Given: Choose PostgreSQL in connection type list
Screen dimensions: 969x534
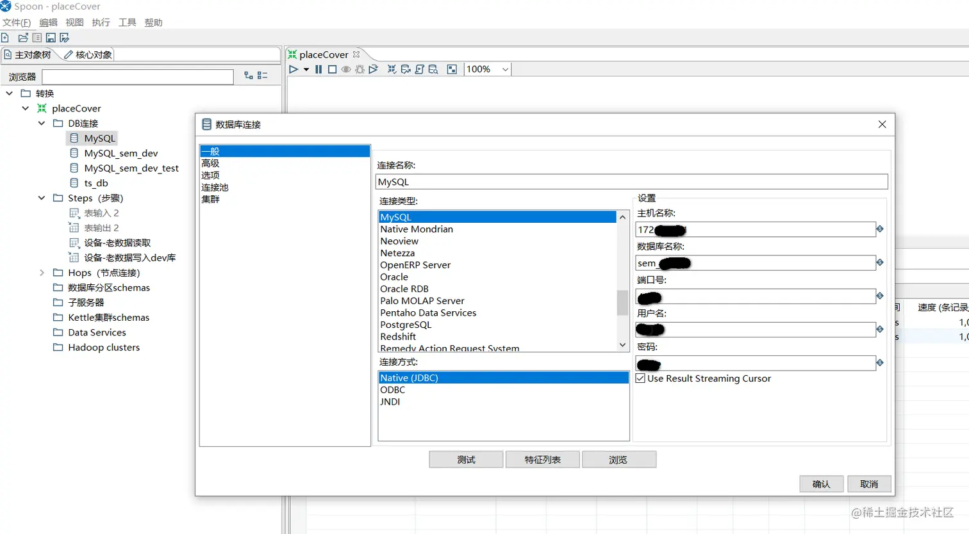Looking at the screenshot, I should tap(406, 325).
